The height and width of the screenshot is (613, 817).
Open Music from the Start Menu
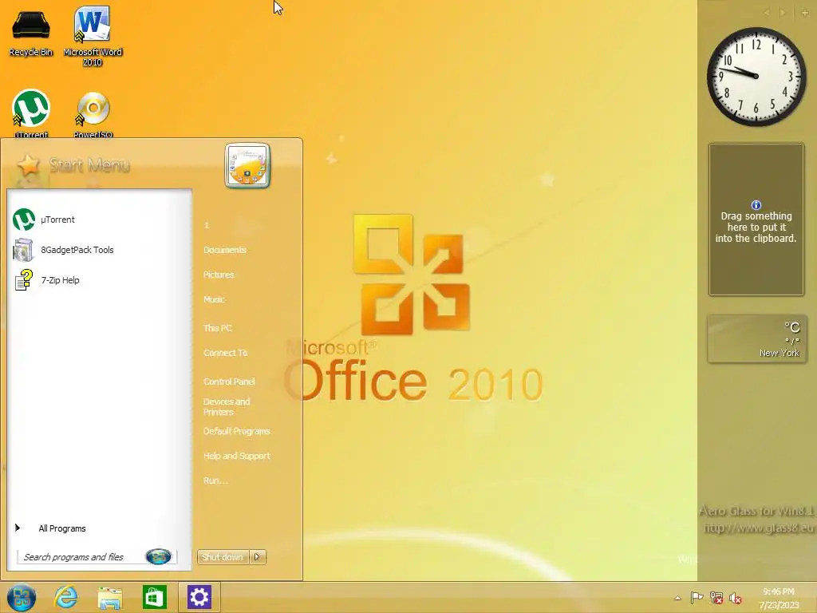click(x=214, y=299)
